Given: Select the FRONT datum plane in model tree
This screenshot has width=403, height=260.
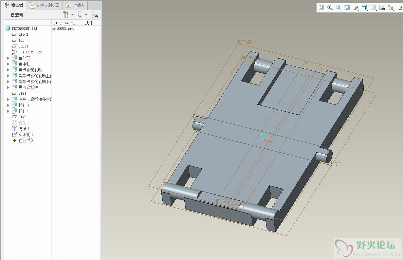Looking at the screenshot, I should click(23, 46).
